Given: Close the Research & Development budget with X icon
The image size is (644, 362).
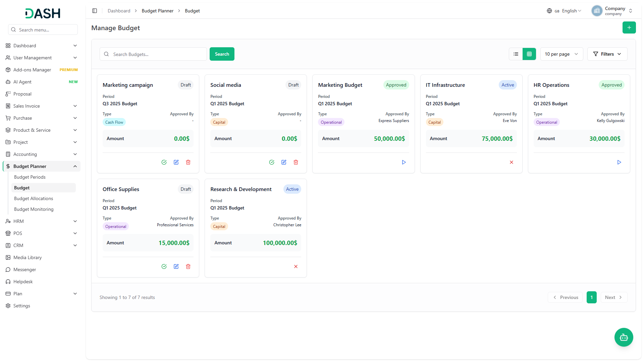Looking at the screenshot, I should point(296,266).
